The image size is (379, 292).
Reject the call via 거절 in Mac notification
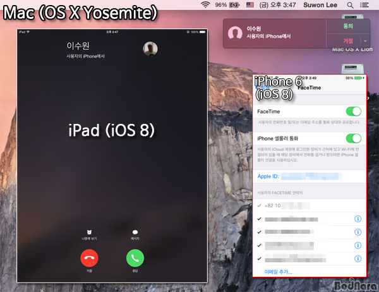(348, 41)
